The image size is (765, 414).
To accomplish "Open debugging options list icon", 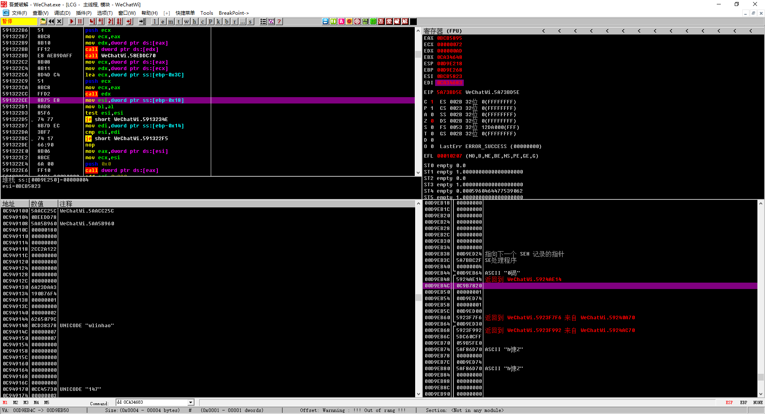I will [x=263, y=21].
